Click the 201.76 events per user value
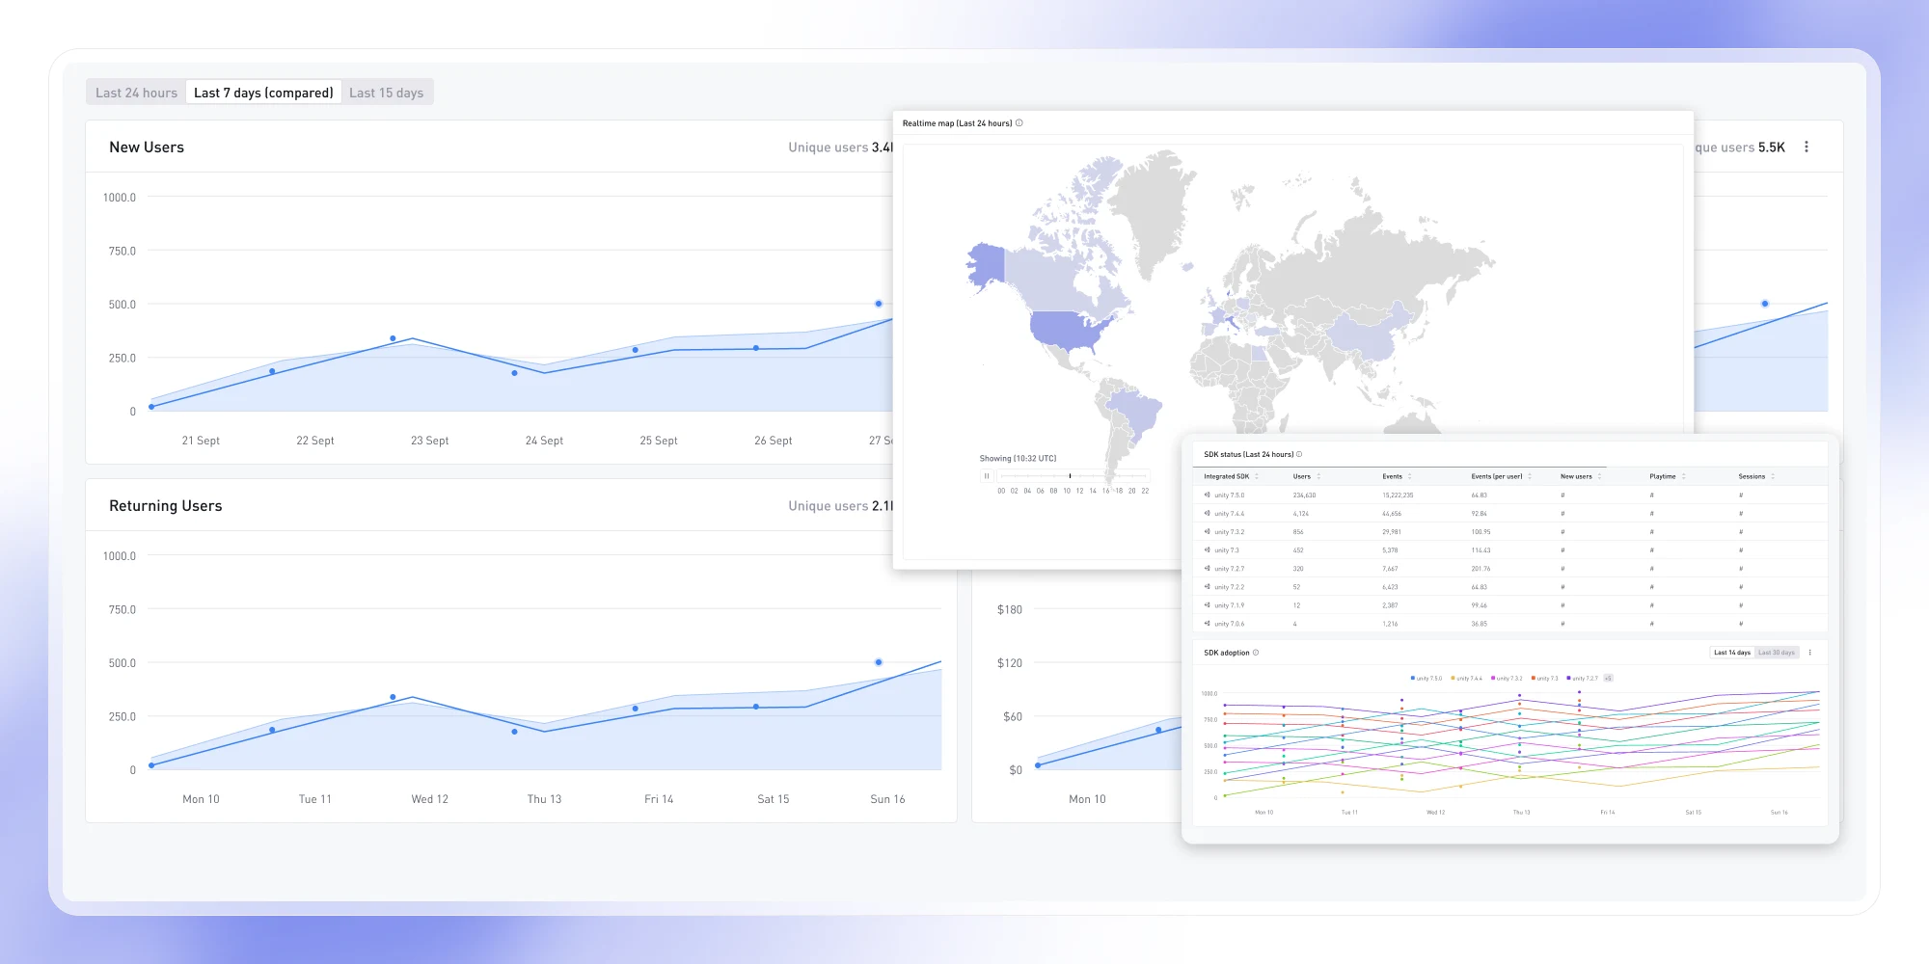 [1481, 569]
